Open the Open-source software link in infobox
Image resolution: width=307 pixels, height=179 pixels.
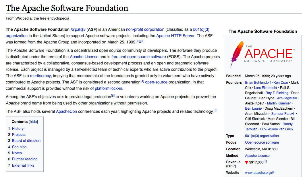point(262,142)
